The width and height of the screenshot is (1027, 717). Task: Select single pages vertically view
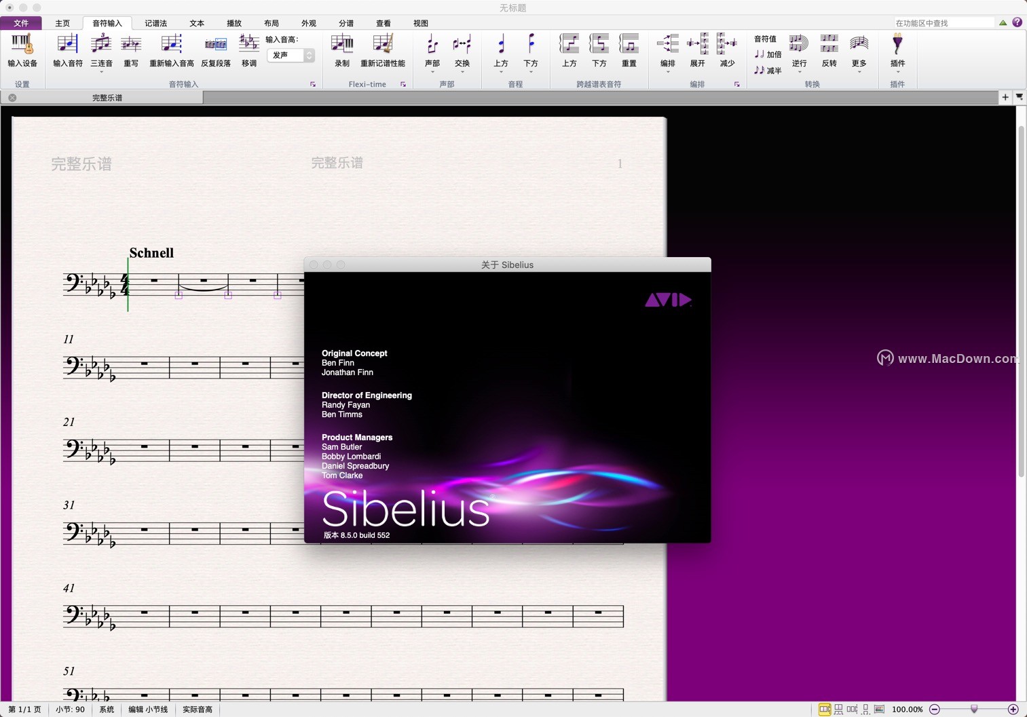pyautogui.click(x=865, y=710)
